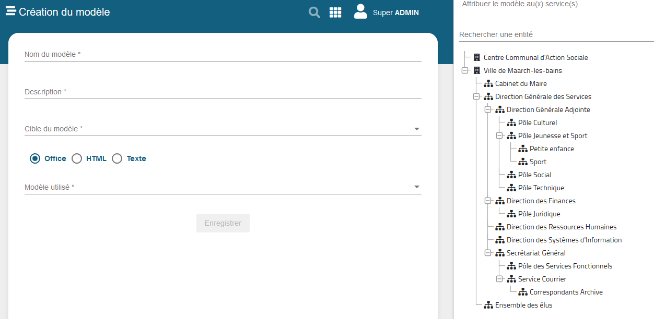Select the HTML radio button

[x=77, y=158]
